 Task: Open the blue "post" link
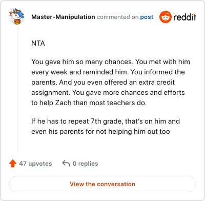pyautogui.click(x=147, y=17)
